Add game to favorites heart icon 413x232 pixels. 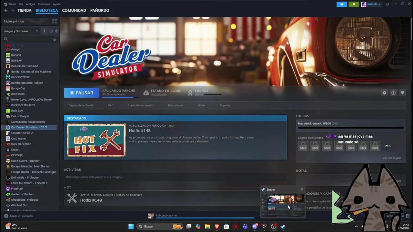[x=402, y=93]
